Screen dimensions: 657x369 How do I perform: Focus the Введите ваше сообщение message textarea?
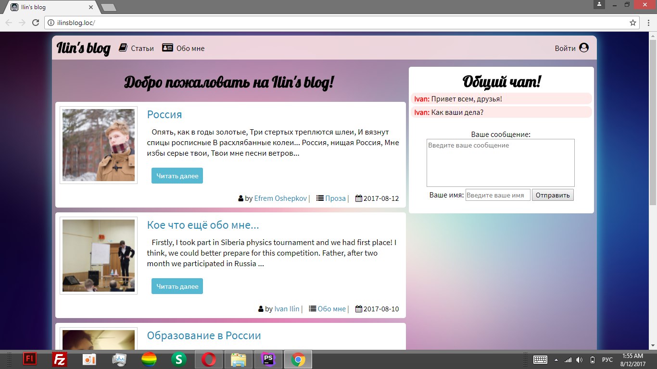pos(501,163)
